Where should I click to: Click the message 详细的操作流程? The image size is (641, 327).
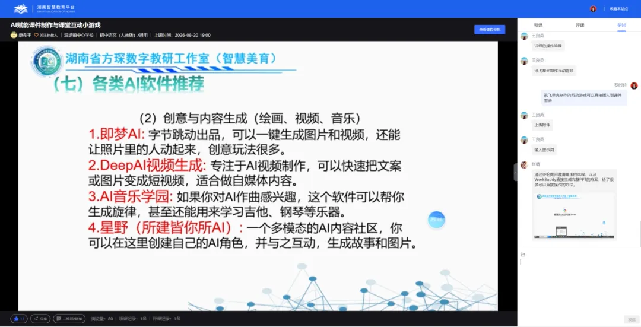click(x=548, y=46)
